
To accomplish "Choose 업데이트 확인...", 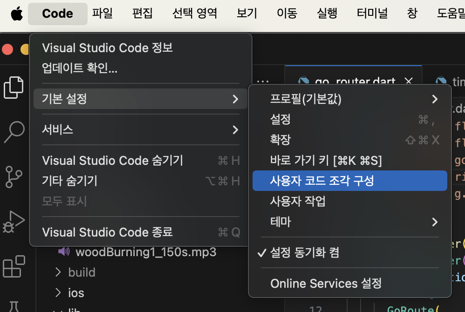I will (140, 68).
